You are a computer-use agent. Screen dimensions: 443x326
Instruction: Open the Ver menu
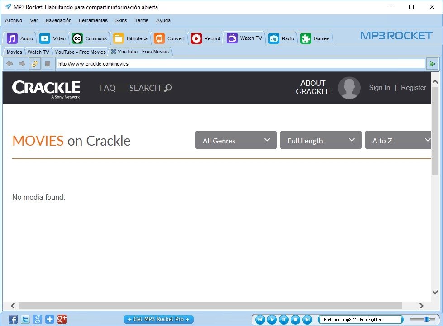click(x=34, y=20)
